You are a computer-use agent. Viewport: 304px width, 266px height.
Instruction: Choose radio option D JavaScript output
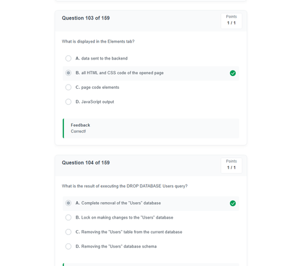(x=68, y=102)
